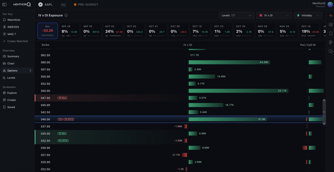Click the Put / Call OI column header
This screenshot has height=172, width=334.
tap(308, 45)
